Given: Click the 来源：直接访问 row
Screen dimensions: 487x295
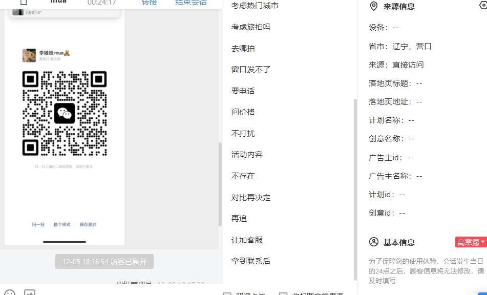Looking at the screenshot, I should pyautogui.click(x=396, y=65).
